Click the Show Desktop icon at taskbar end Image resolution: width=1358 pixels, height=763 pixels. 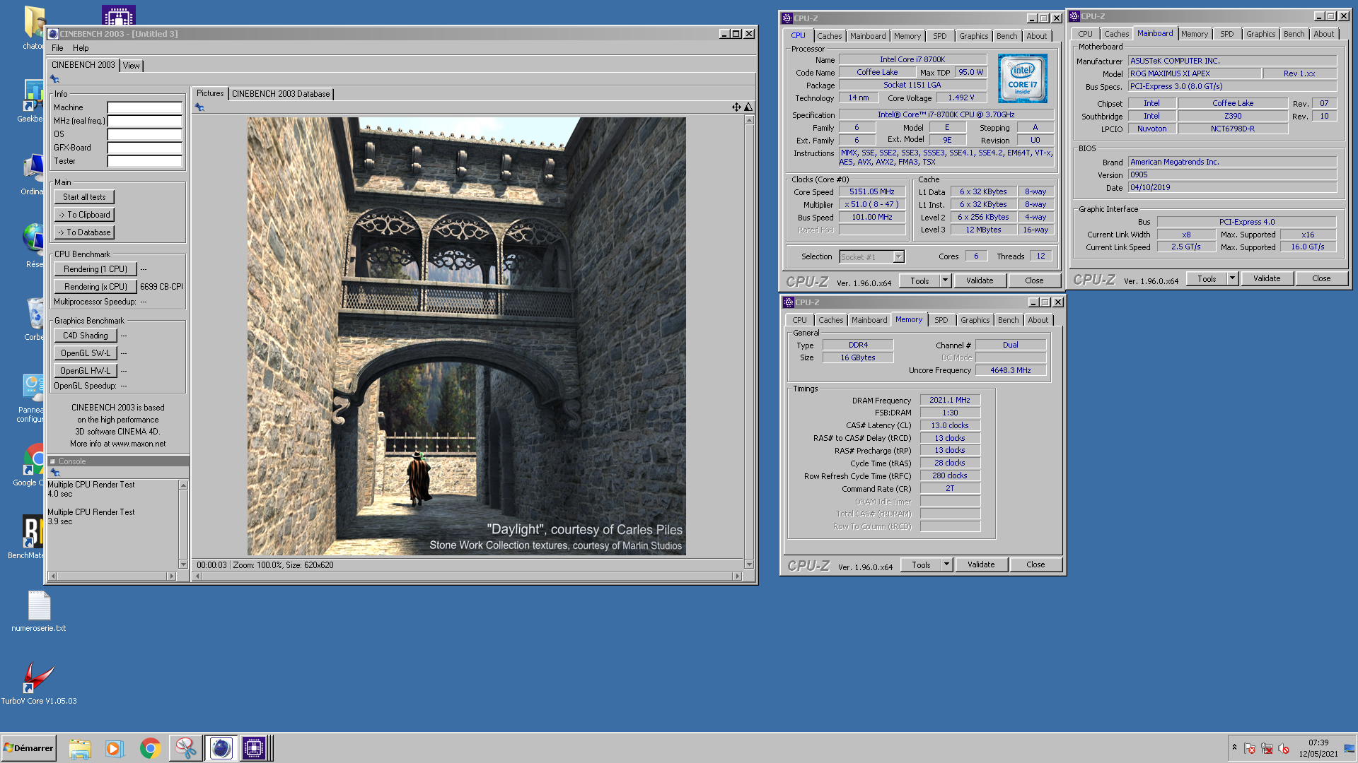[x=1350, y=748]
